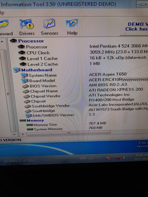Click chip icon beside Chipset Vendor

pos(27,96)
